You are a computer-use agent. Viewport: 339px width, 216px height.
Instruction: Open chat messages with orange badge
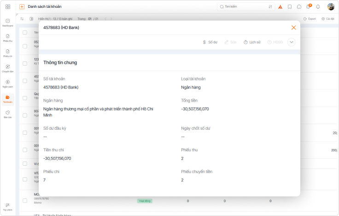(x=309, y=6)
